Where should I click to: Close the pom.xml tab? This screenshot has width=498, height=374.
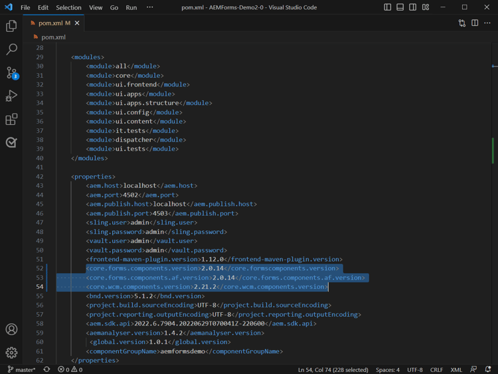click(x=77, y=23)
